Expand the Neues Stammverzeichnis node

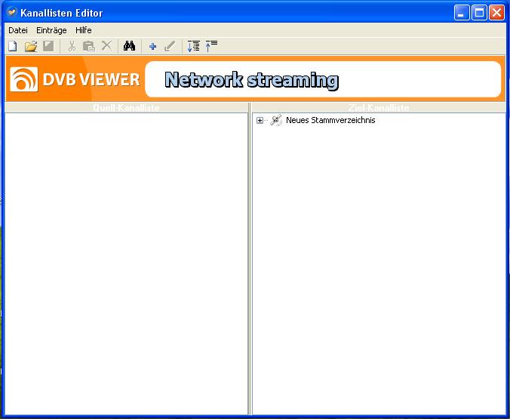tap(260, 121)
